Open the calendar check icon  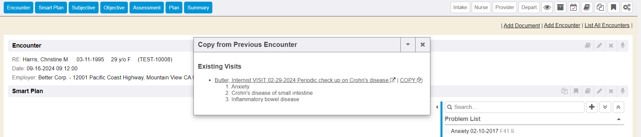574,7
